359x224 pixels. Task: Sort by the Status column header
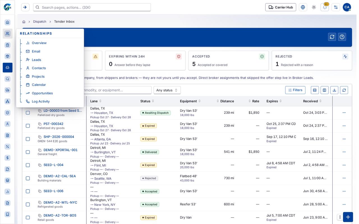pos(147,101)
